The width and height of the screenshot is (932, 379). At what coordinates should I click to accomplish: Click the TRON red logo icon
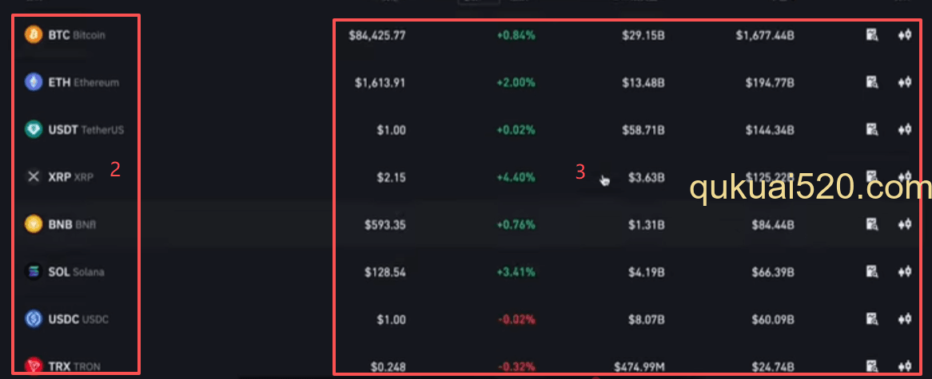[34, 365]
